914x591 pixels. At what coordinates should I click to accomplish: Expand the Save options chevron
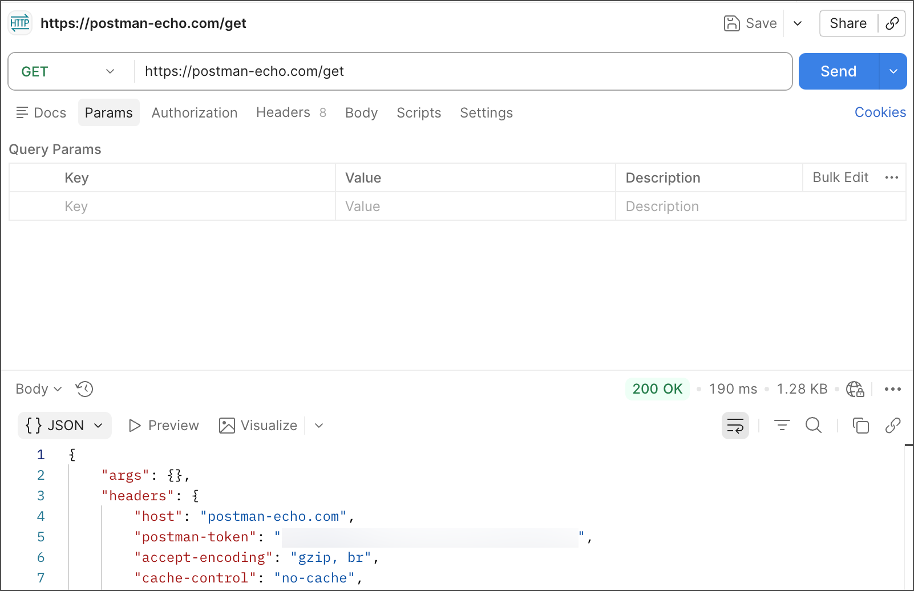(x=798, y=23)
